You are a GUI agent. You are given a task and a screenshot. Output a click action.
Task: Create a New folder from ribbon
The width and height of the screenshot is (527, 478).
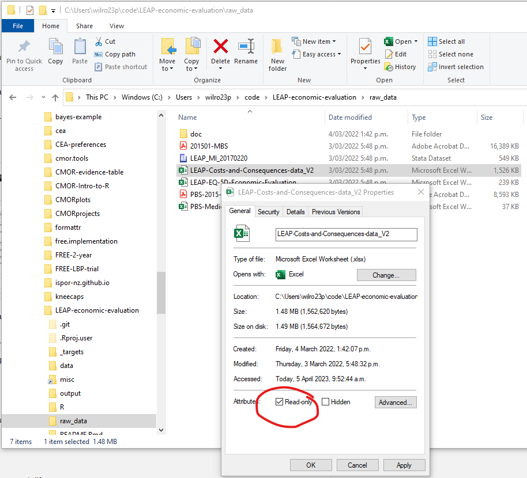pos(277,55)
